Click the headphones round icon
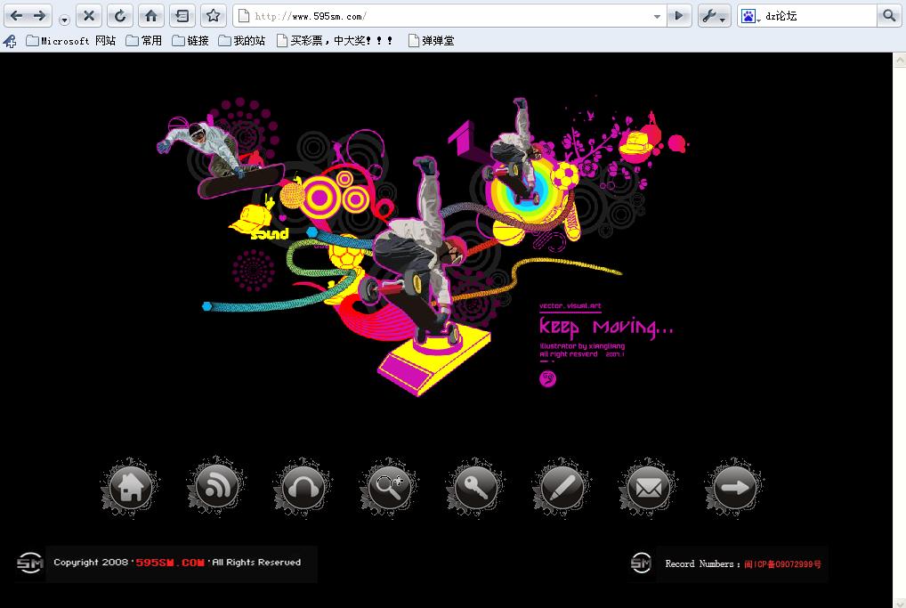The height and width of the screenshot is (608, 906). click(x=303, y=488)
